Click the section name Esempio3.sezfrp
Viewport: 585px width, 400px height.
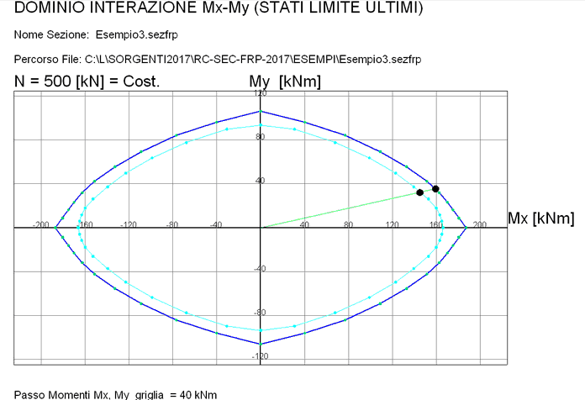(x=136, y=34)
